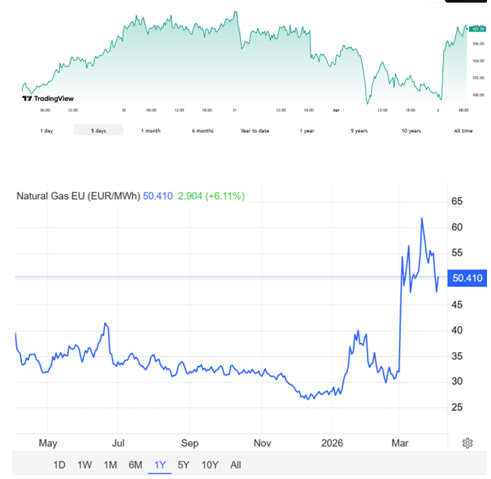Choose the '1 year' range on the top chart
This screenshot has height=479, width=491.
307,131
